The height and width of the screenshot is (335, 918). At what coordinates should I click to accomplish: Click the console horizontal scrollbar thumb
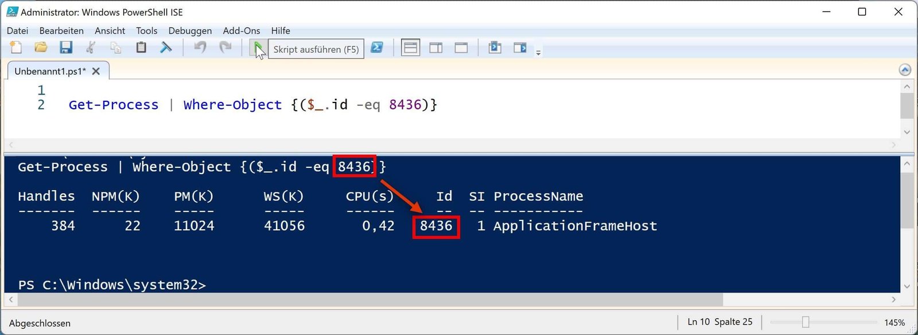(367, 299)
